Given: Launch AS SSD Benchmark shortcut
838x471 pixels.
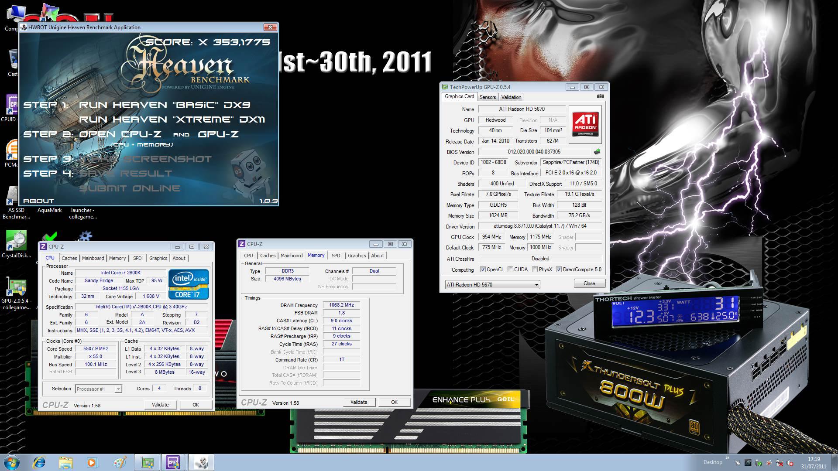Looking at the screenshot, I should click(16, 202).
